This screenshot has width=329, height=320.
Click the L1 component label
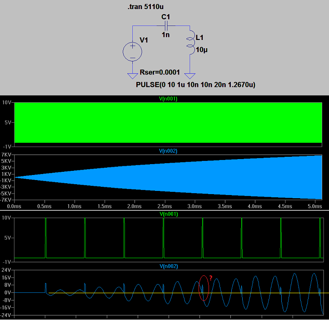pyautogui.click(x=199, y=38)
